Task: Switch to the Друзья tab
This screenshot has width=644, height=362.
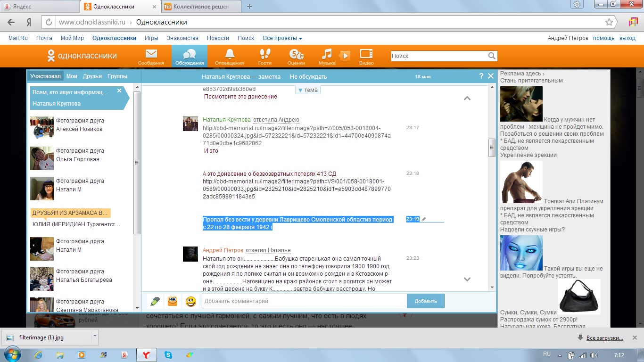Action: (92, 76)
